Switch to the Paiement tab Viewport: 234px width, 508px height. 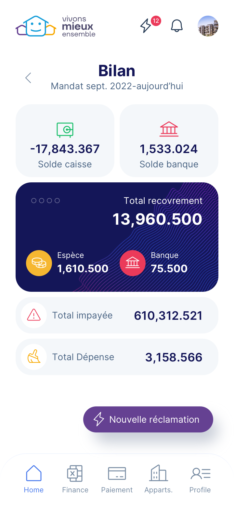(x=117, y=479)
